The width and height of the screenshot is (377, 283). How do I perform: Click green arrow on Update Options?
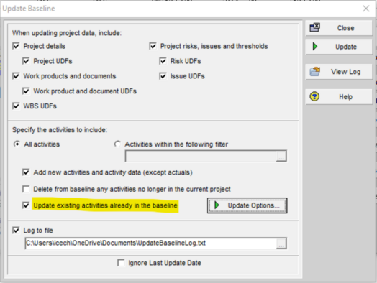coord(217,205)
